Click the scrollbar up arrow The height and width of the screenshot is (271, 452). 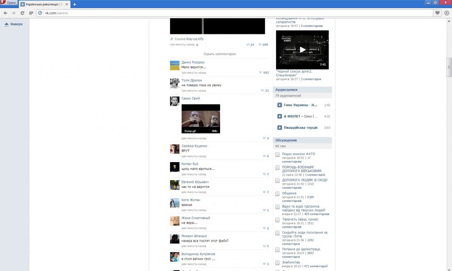pos(449,21)
